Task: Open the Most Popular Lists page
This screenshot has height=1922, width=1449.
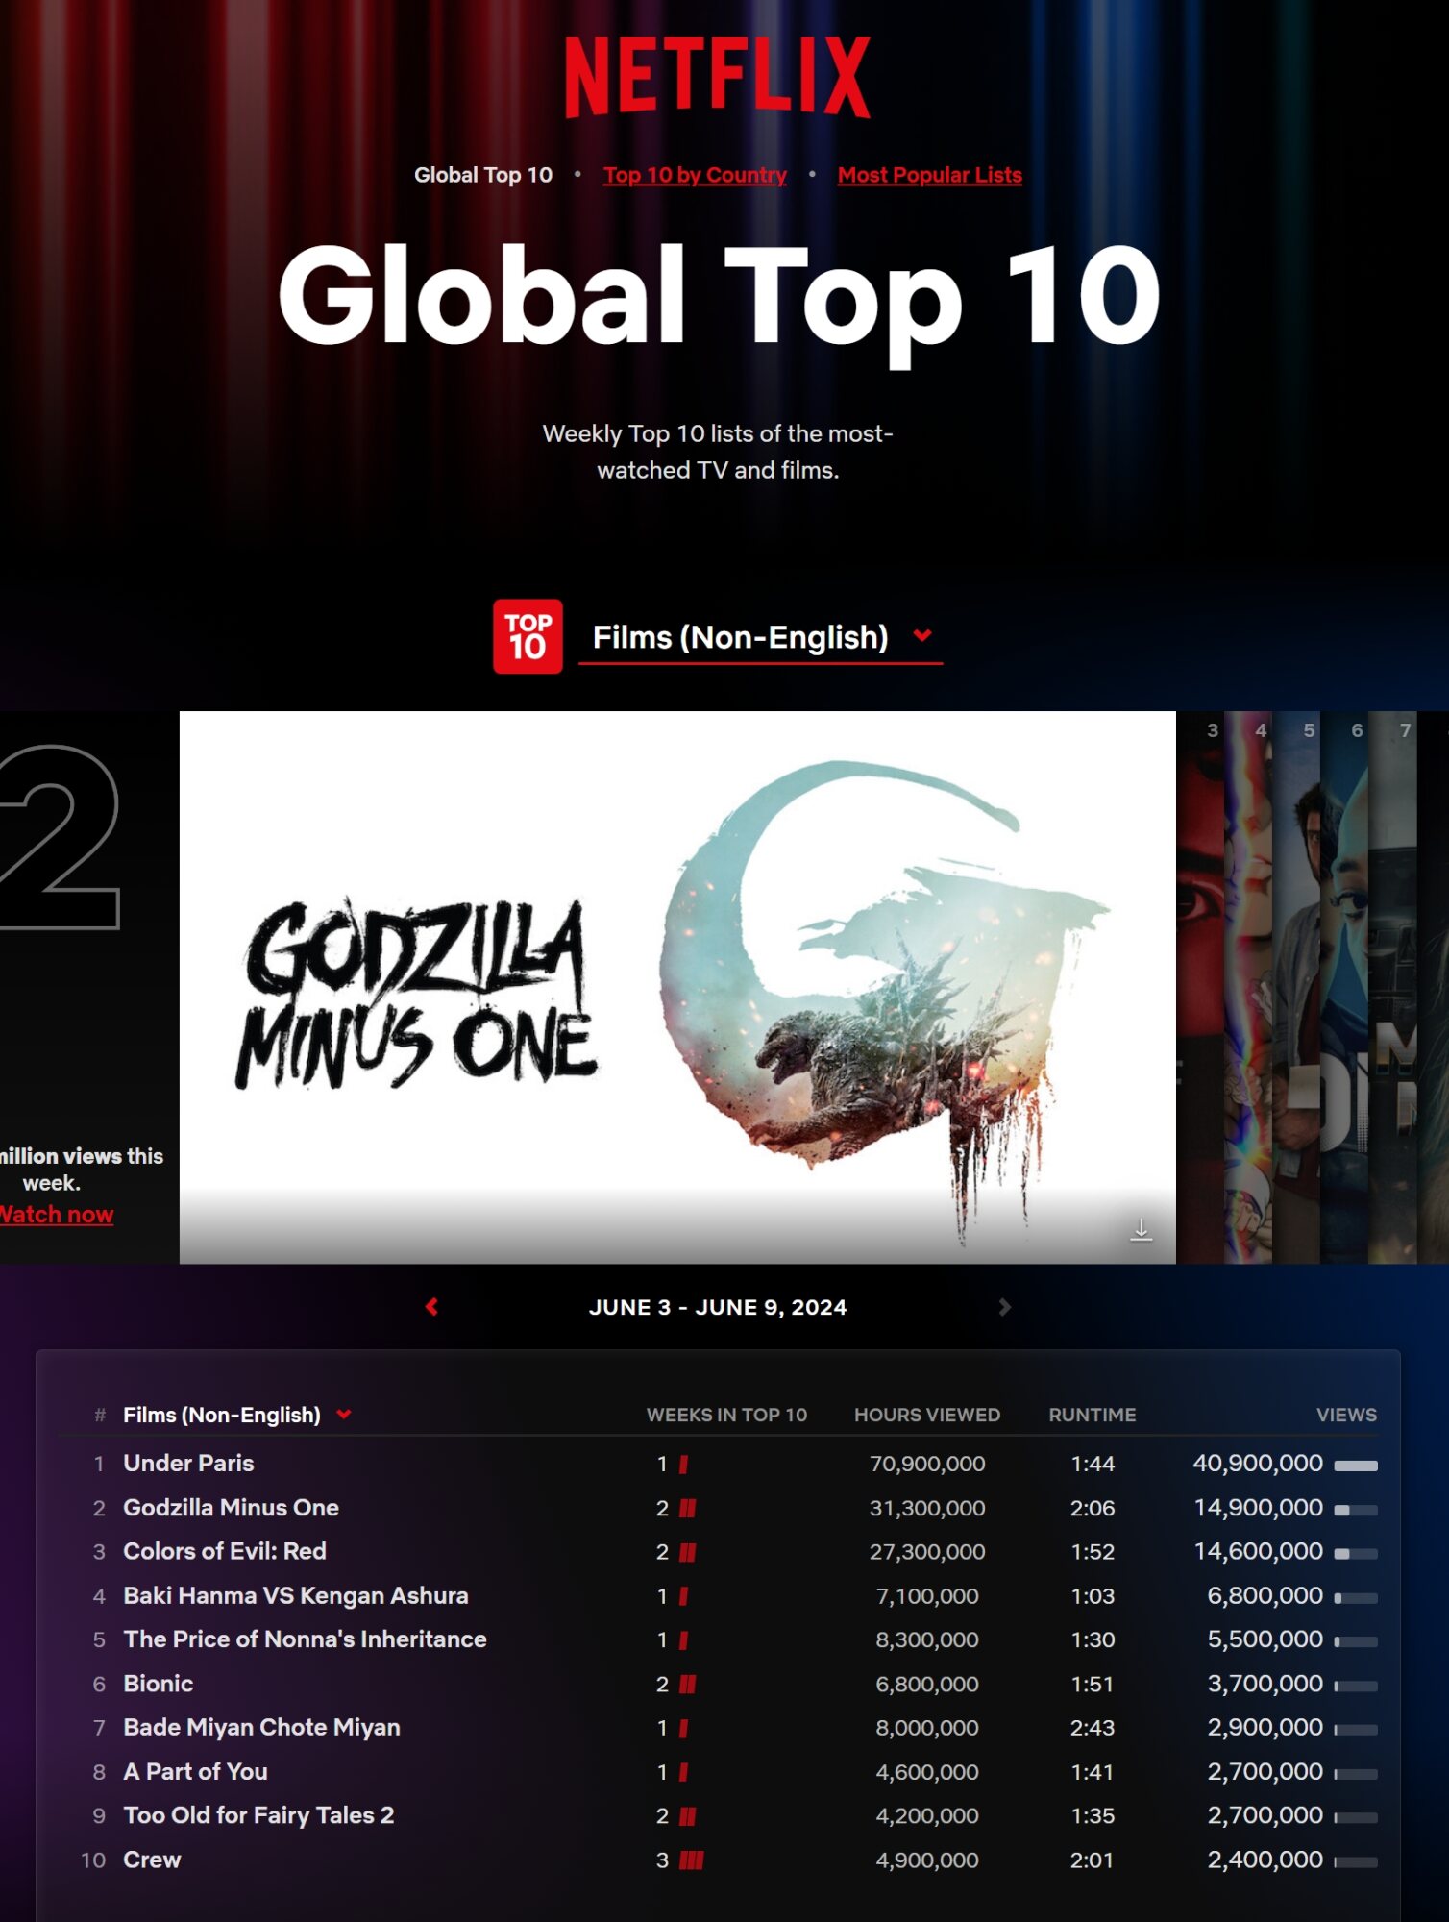Action: coord(929,175)
